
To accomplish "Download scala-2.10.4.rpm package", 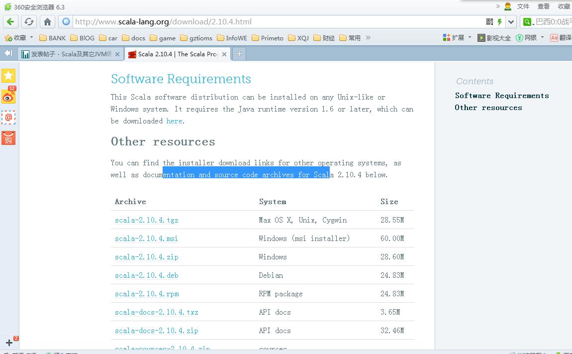I will tap(147, 294).
